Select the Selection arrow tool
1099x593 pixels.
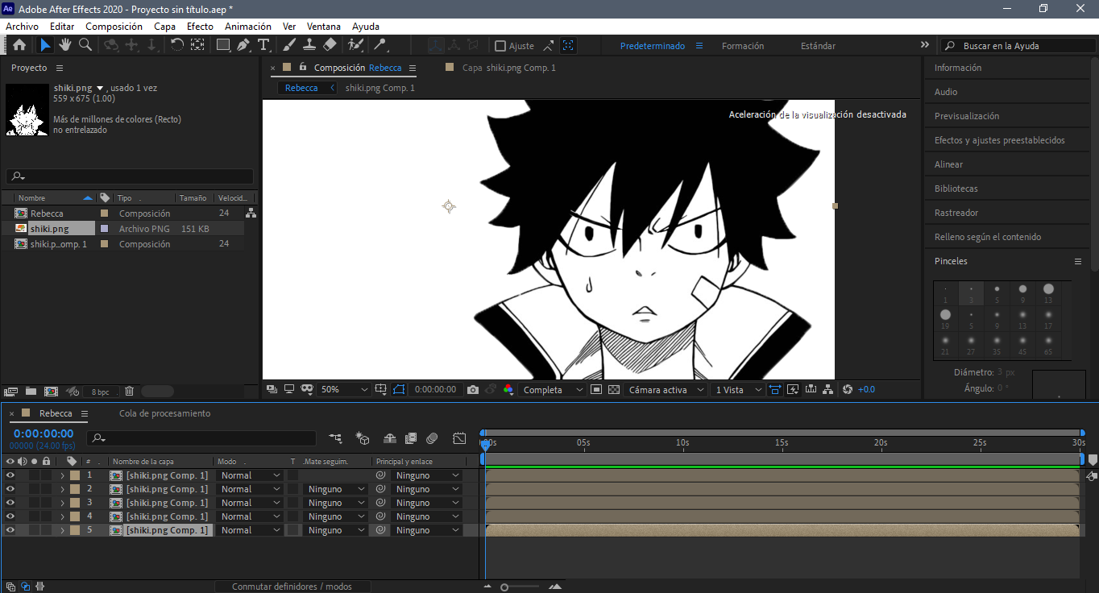point(45,45)
